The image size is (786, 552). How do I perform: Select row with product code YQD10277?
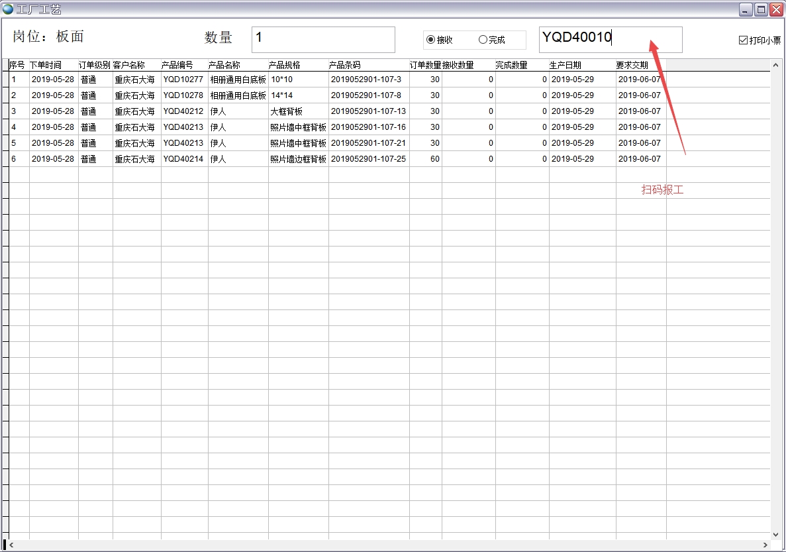(x=183, y=80)
